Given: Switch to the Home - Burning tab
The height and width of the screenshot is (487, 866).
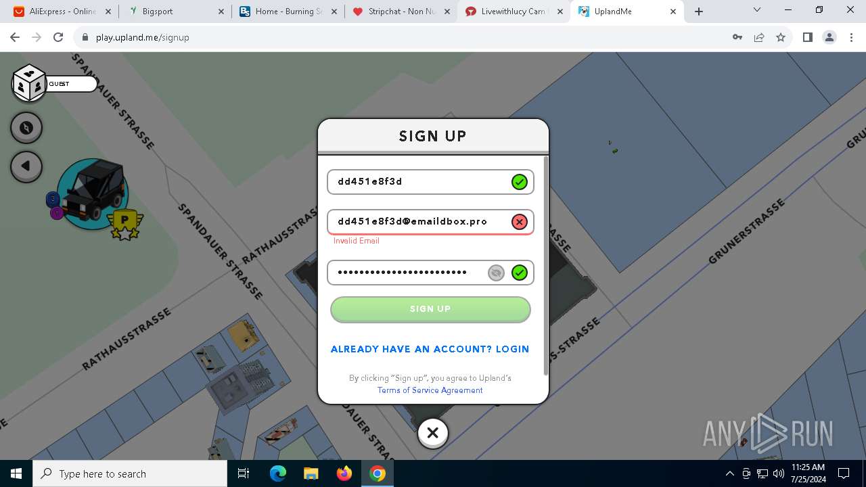Looking at the screenshot, I should [288, 11].
